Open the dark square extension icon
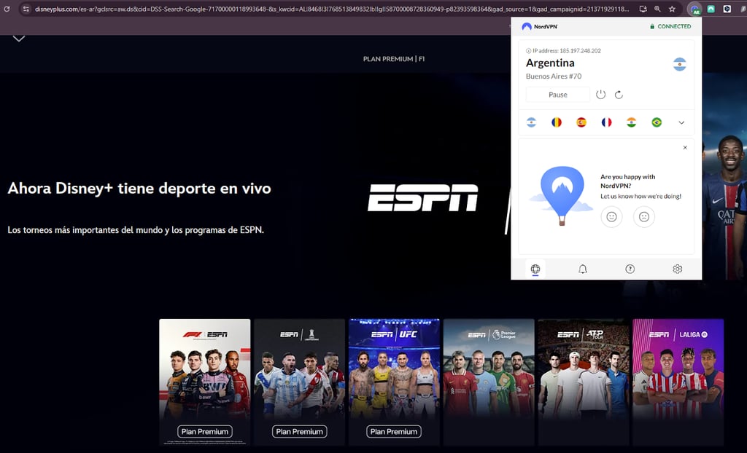747x453 pixels. [x=727, y=9]
